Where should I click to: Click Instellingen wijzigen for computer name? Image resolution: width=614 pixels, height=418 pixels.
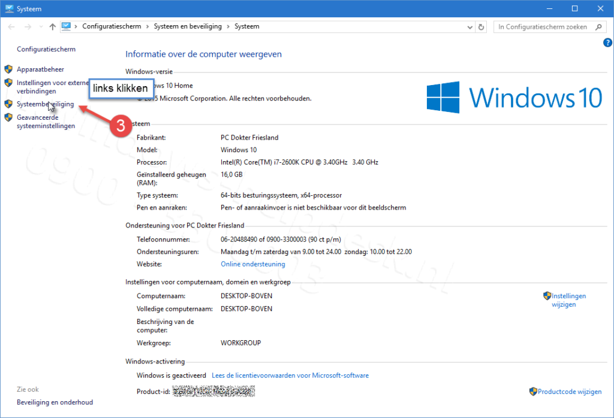click(x=568, y=300)
